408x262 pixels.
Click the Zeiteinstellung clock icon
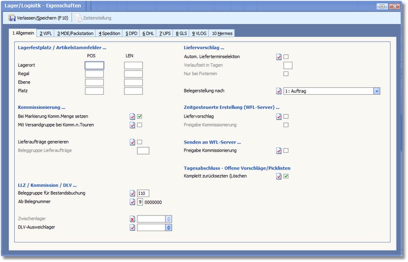click(78, 18)
